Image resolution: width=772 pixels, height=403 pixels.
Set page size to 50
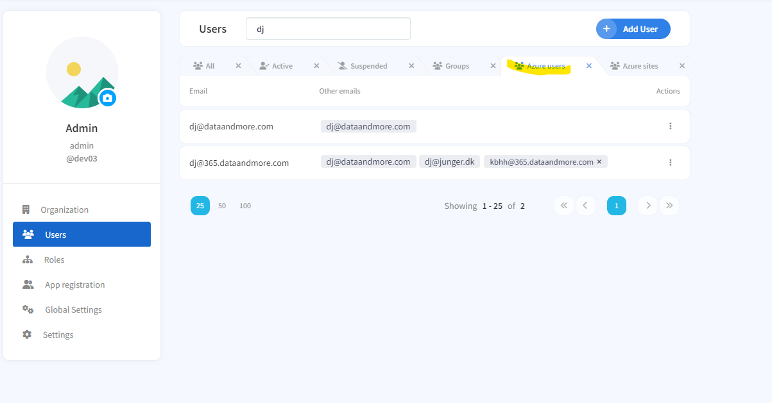coord(222,206)
